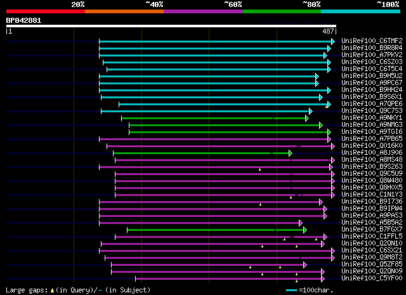Click the cyan alignment bar for A7QPE6

223,105
